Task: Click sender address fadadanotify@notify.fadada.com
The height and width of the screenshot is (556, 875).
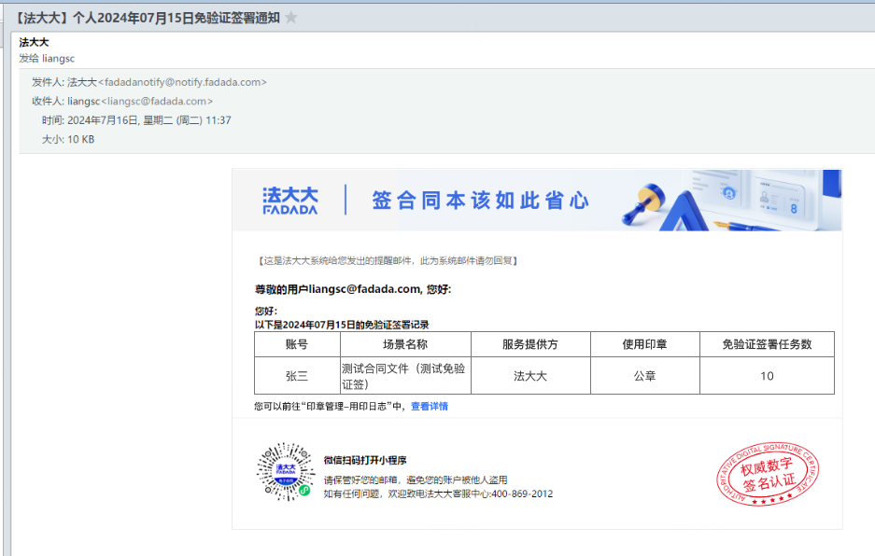Action: (x=182, y=82)
